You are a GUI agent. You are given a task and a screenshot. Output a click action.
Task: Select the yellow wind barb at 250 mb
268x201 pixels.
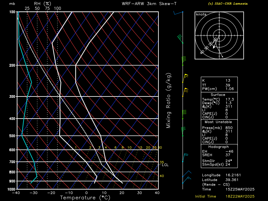pyautogui.click(x=185, y=78)
